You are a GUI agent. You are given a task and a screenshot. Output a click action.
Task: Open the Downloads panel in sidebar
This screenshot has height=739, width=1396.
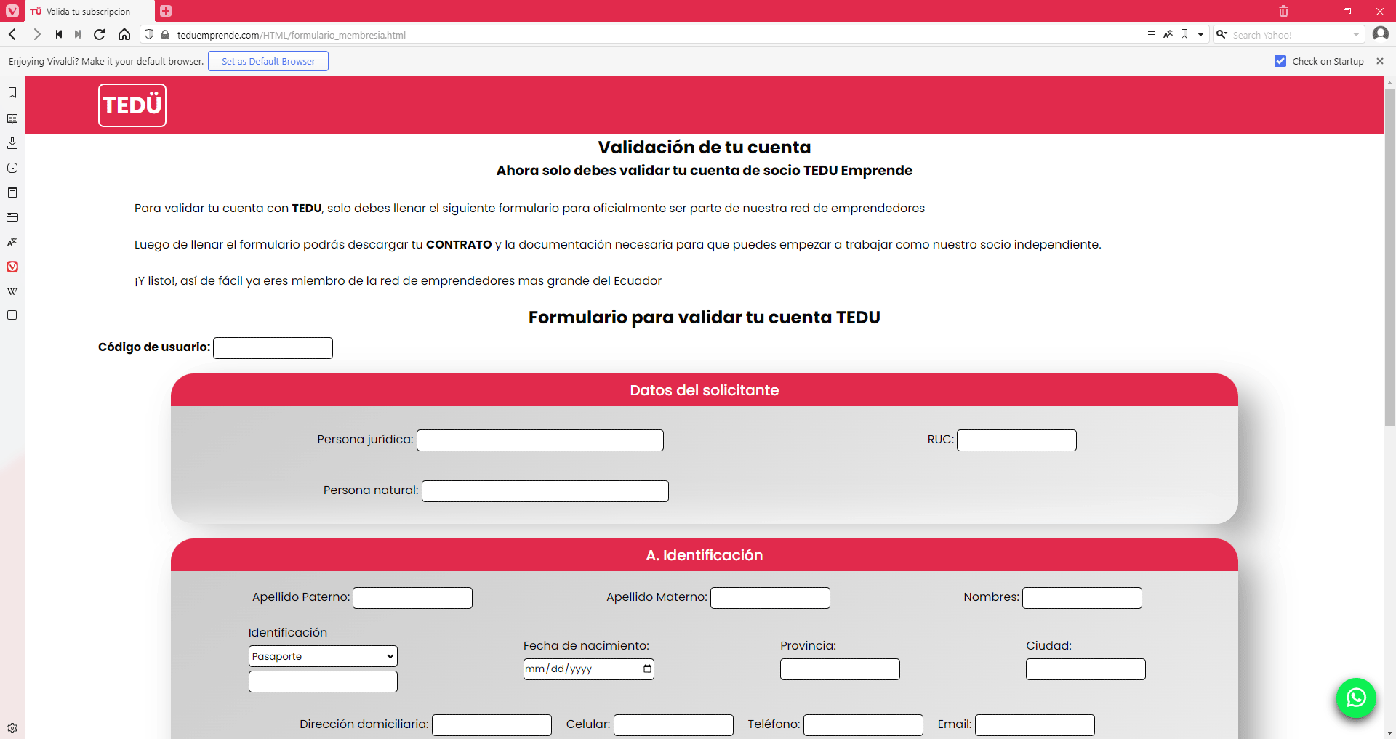coord(12,143)
